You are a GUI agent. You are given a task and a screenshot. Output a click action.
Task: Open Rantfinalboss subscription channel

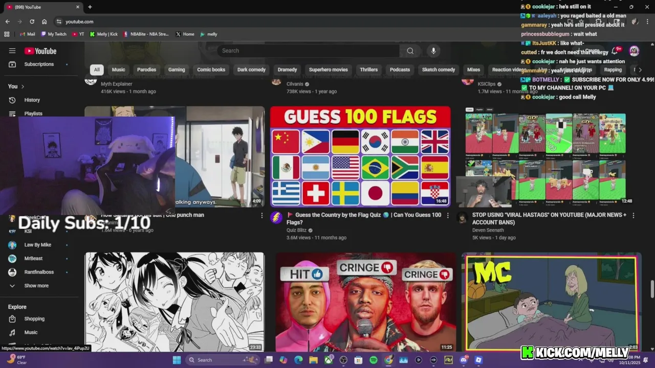39,272
